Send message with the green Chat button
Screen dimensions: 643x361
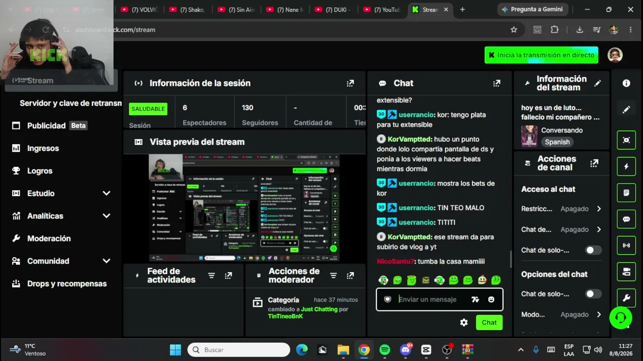coord(489,322)
